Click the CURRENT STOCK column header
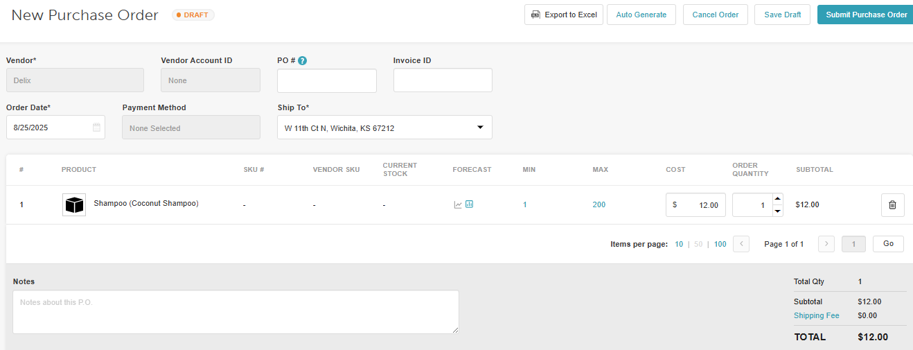Image resolution: width=913 pixels, height=350 pixels. pyautogui.click(x=400, y=170)
